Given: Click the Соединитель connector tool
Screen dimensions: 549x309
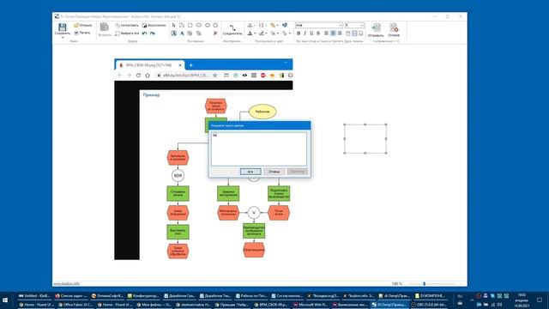Looking at the screenshot, I should click(x=232, y=29).
